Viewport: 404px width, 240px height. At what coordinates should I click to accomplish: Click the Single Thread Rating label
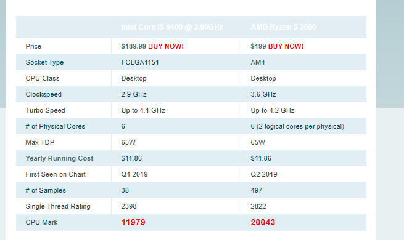coord(58,206)
